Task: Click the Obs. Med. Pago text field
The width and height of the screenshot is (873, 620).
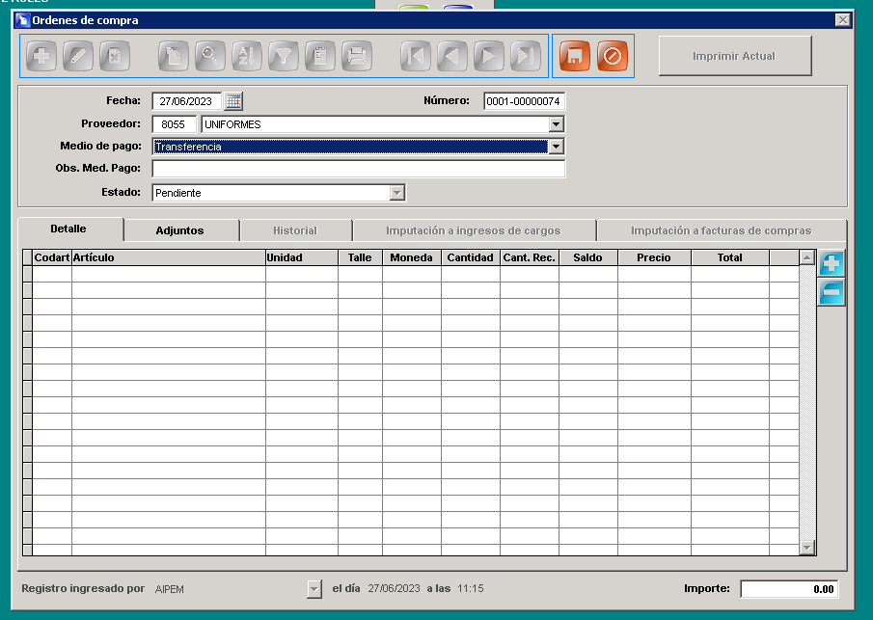Action: point(359,169)
